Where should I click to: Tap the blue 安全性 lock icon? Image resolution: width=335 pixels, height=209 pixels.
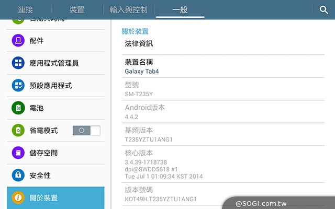18,175
